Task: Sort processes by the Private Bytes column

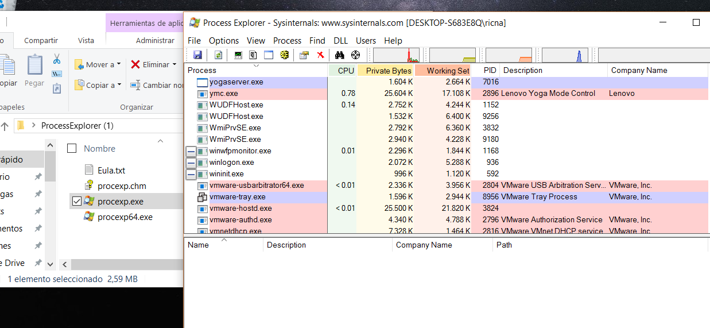Action: pyautogui.click(x=389, y=71)
